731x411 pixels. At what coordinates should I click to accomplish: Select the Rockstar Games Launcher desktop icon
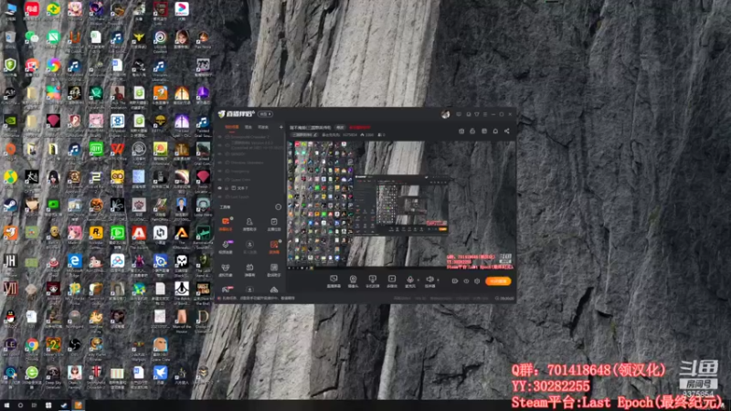96,233
